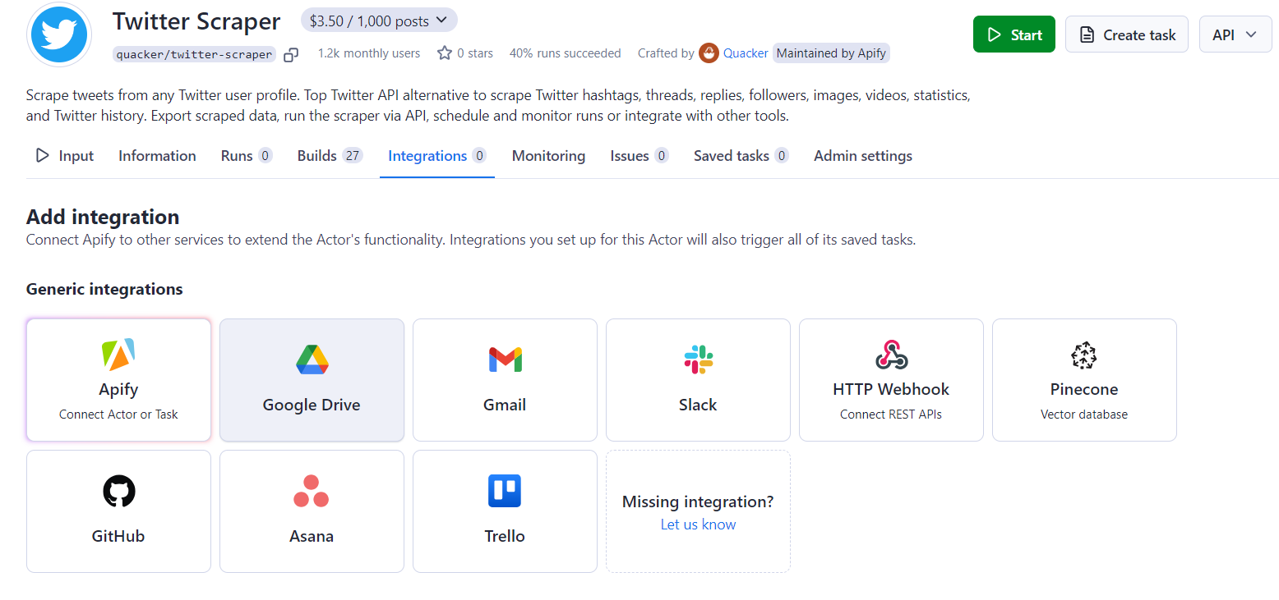Open the Saved tasks tab
Image resolution: width=1279 pixels, height=600 pixels.
[x=741, y=156]
